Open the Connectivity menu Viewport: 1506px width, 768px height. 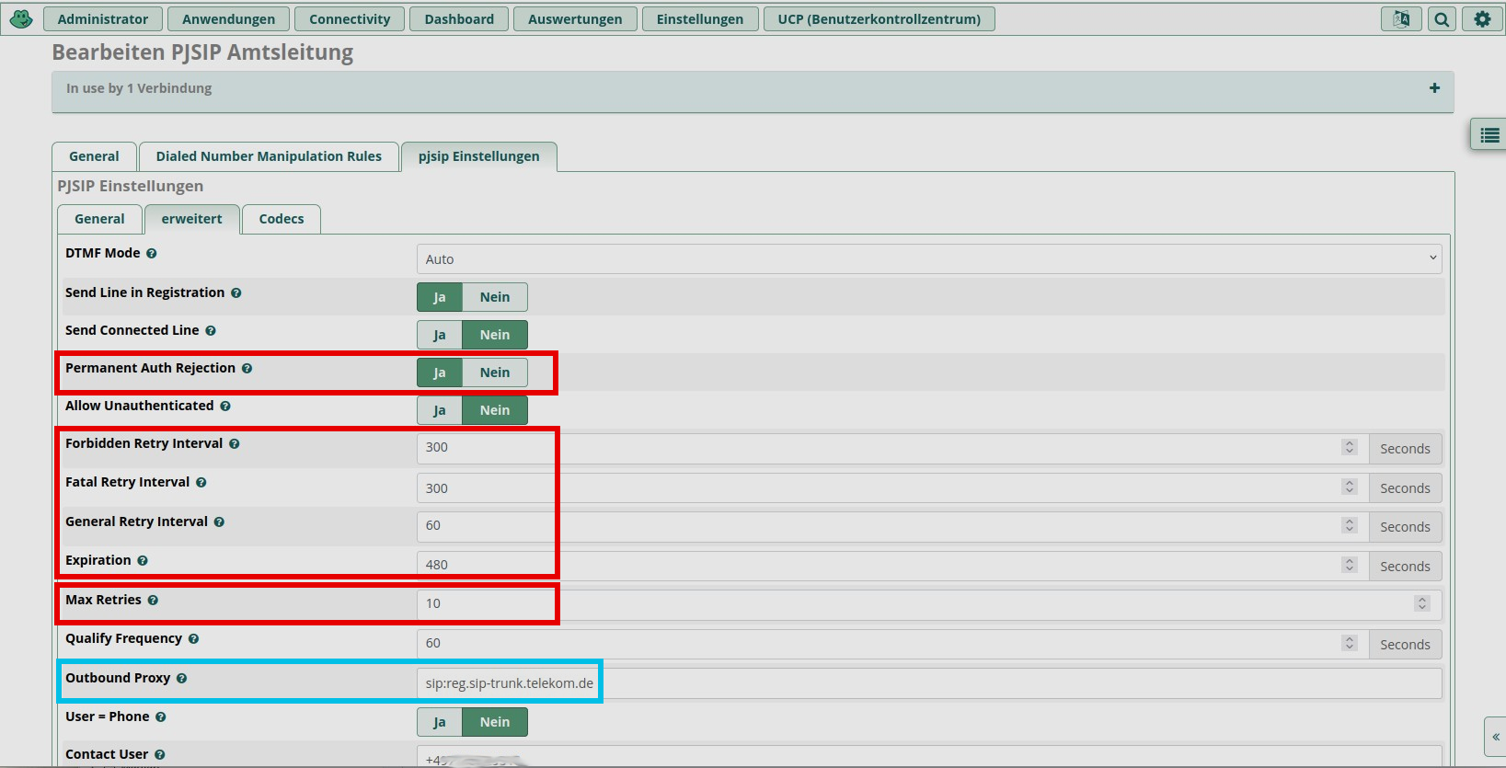coord(350,19)
